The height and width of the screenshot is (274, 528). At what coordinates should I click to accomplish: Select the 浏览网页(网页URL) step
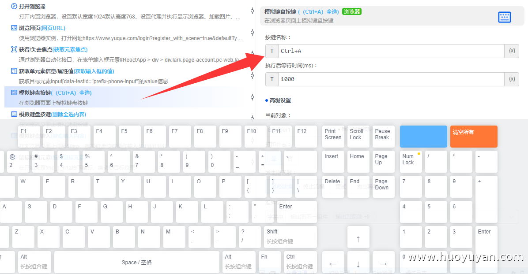[126, 33]
